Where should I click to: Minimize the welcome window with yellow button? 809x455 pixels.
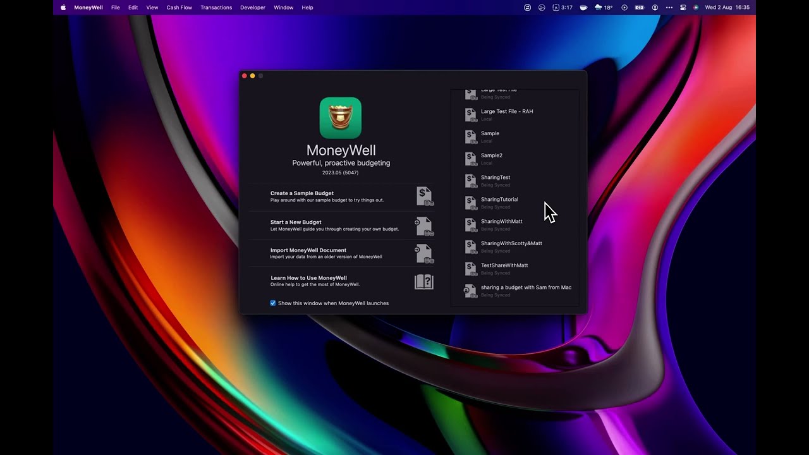(252, 76)
